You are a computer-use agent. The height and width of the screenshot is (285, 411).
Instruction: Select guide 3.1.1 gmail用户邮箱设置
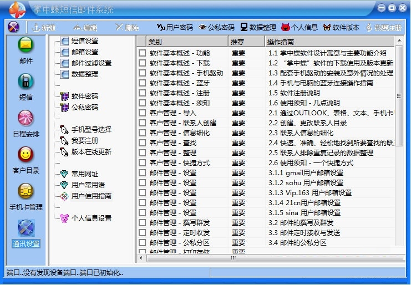[306, 173]
